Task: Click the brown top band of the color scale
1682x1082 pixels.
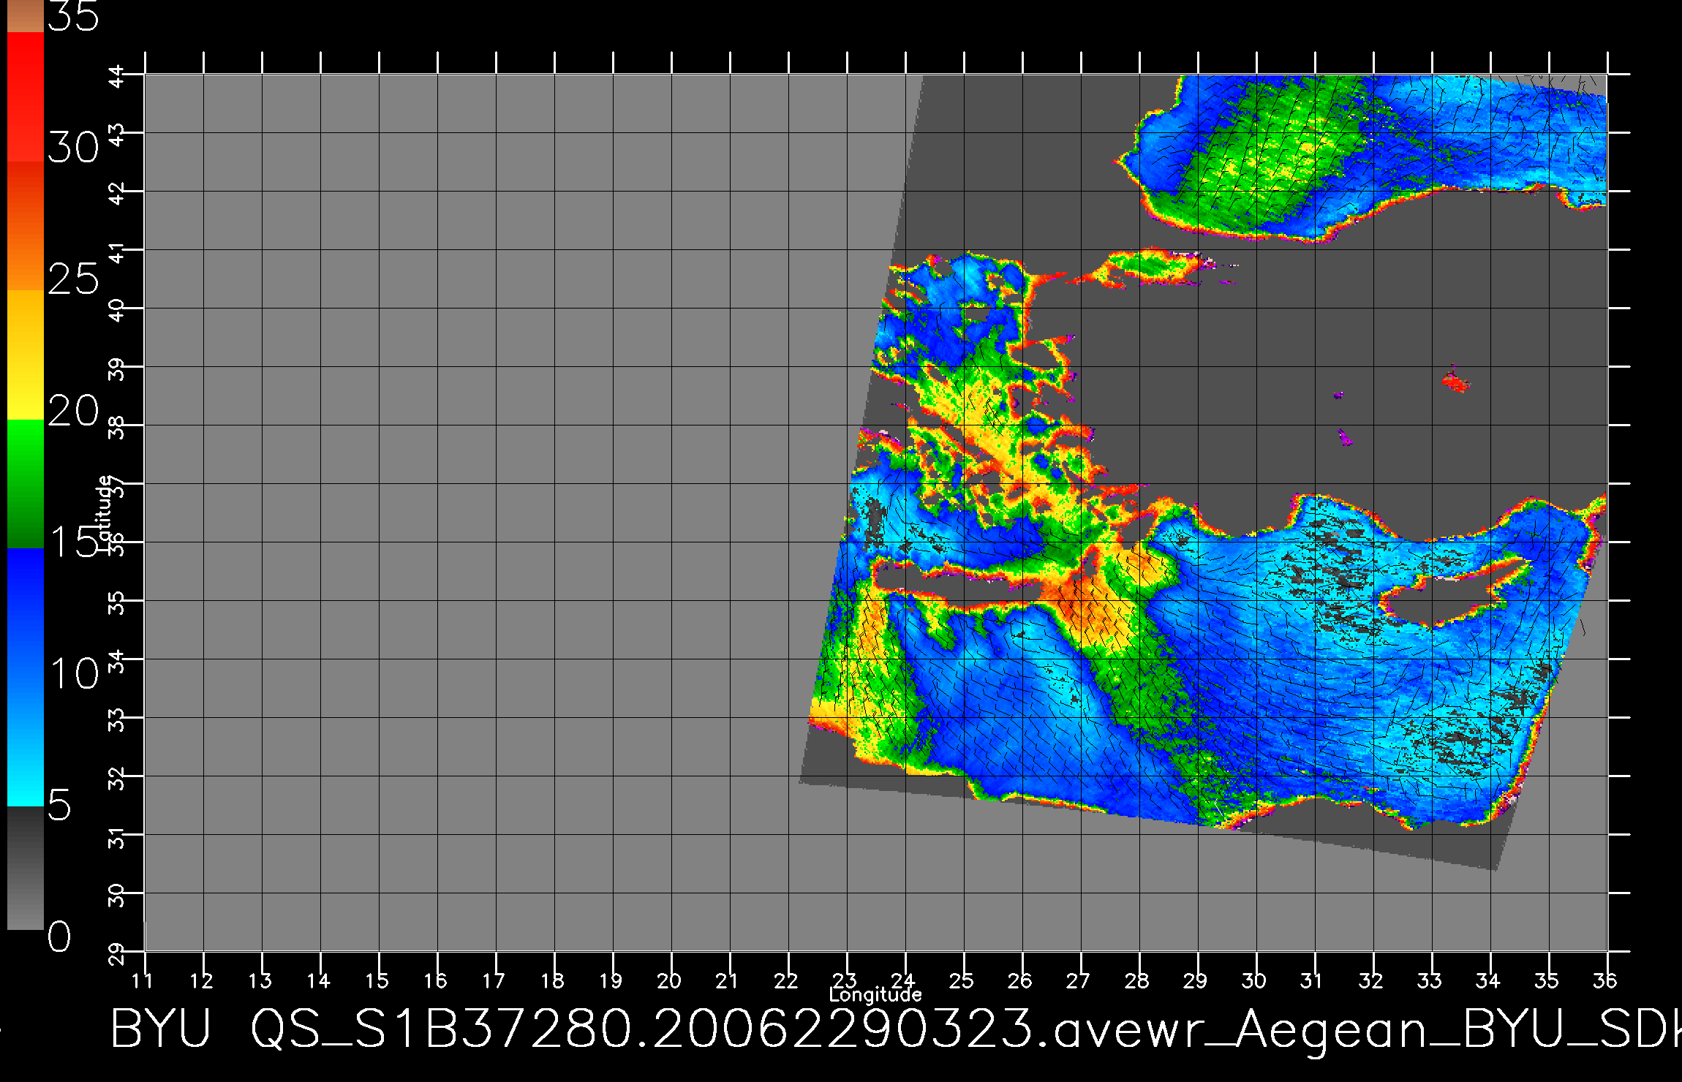Action: click(x=25, y=16)
